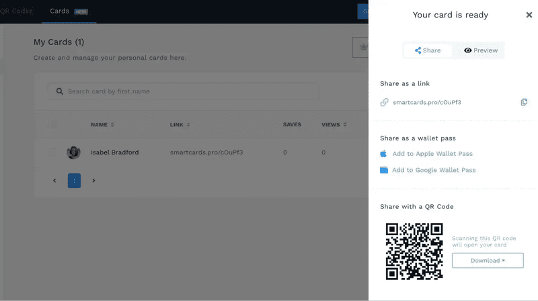This screenshot has width=538, height=301.
Task: Sort the table by the NAME column
Action: coord(102,124)
